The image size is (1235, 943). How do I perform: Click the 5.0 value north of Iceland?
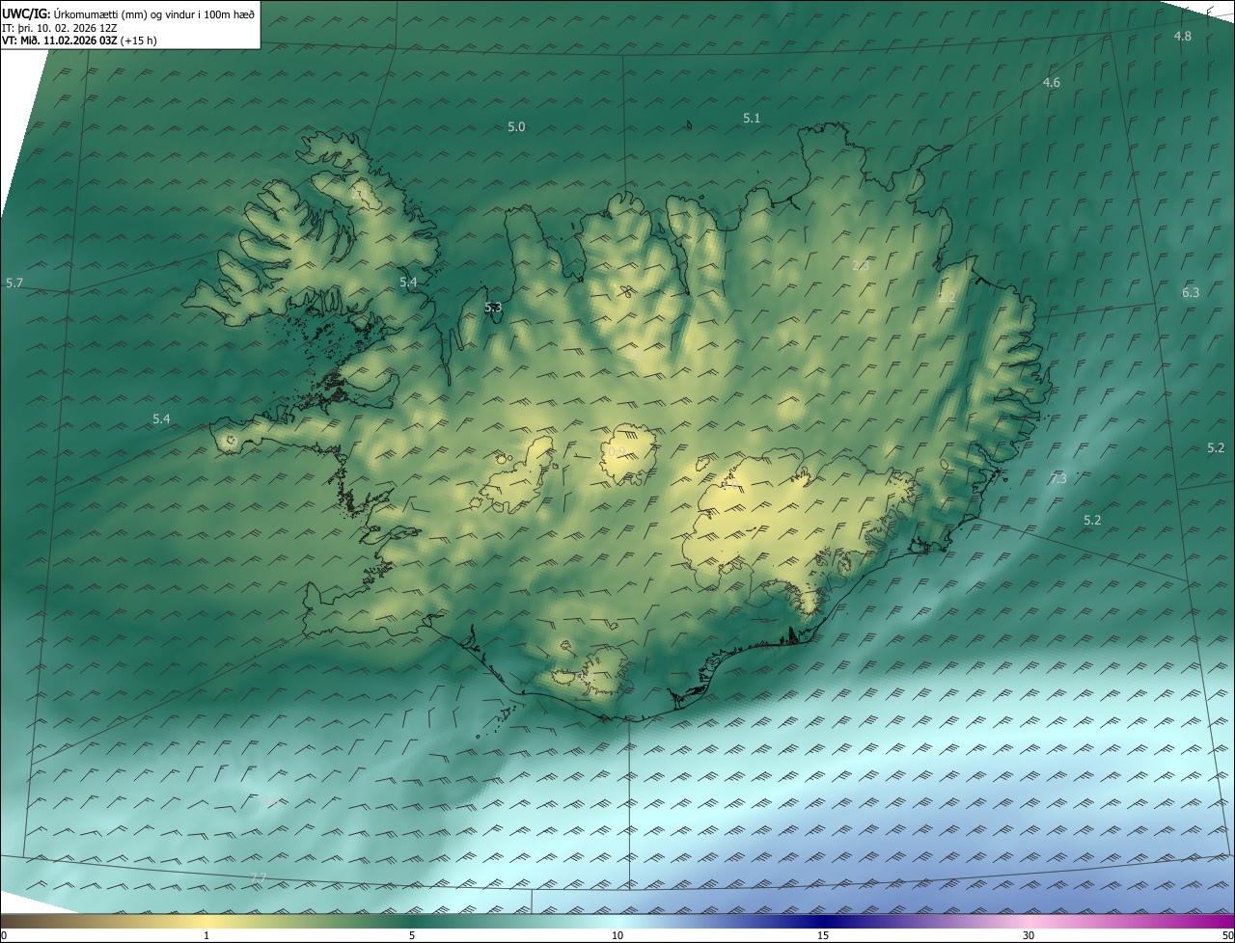click(516, 127)
